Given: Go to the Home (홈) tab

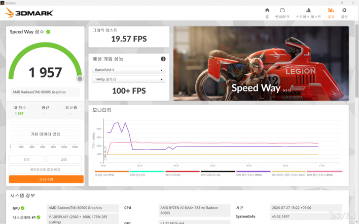Looking at the screenshot, I should 267,13.
